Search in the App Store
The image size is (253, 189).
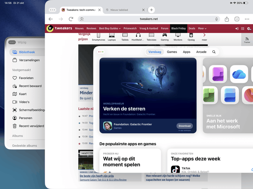click(214, 52)
